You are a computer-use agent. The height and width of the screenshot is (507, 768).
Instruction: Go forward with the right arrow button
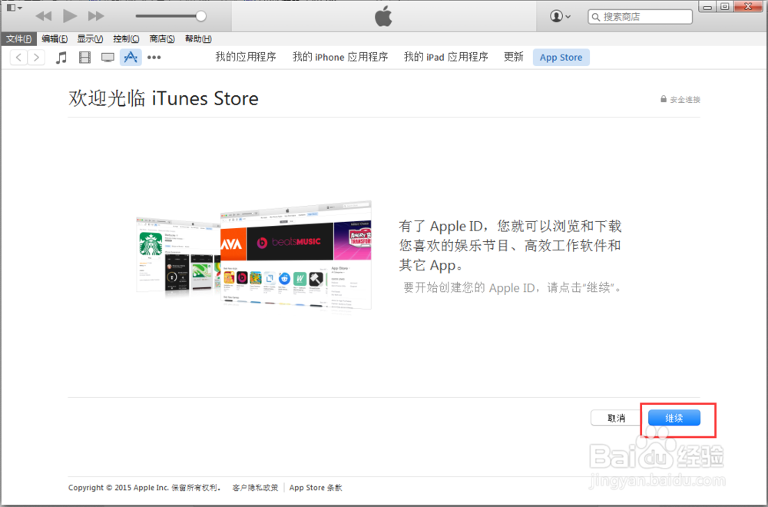coord(36,58)
